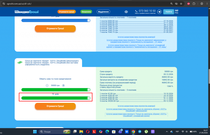Click the green 70 днів term slider
The height and width of the screenshot is (135, 210).
coord(56,98)
